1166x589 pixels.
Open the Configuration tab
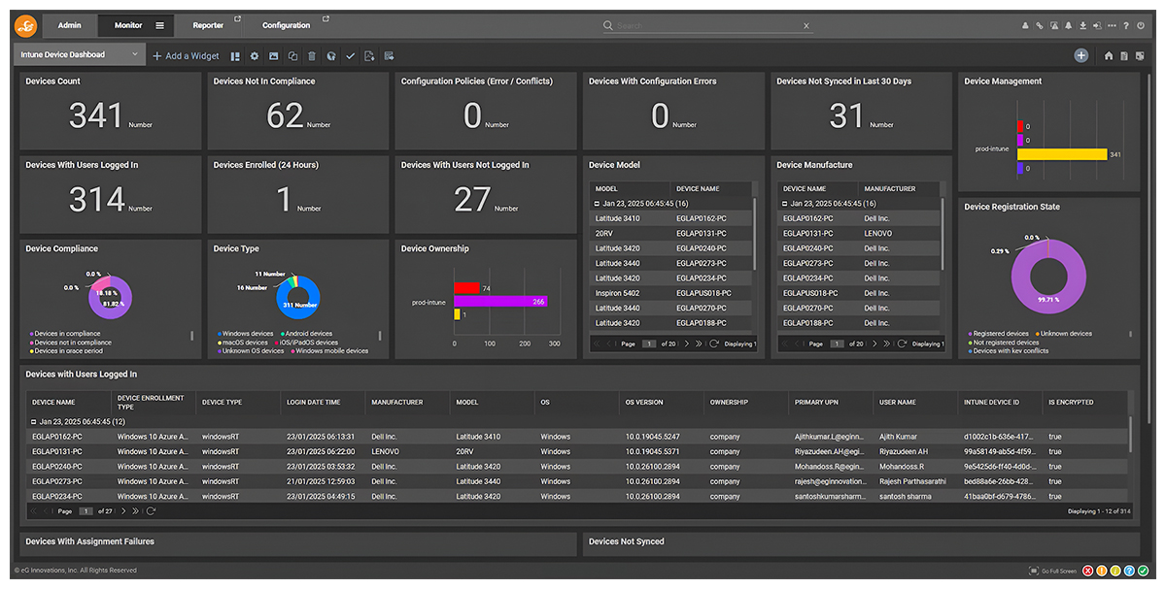point(287,25)
